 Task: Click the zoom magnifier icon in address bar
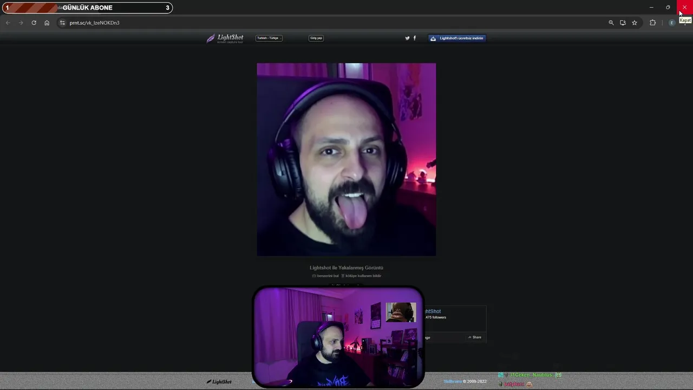pyautogui.click(x=611, y=23)
